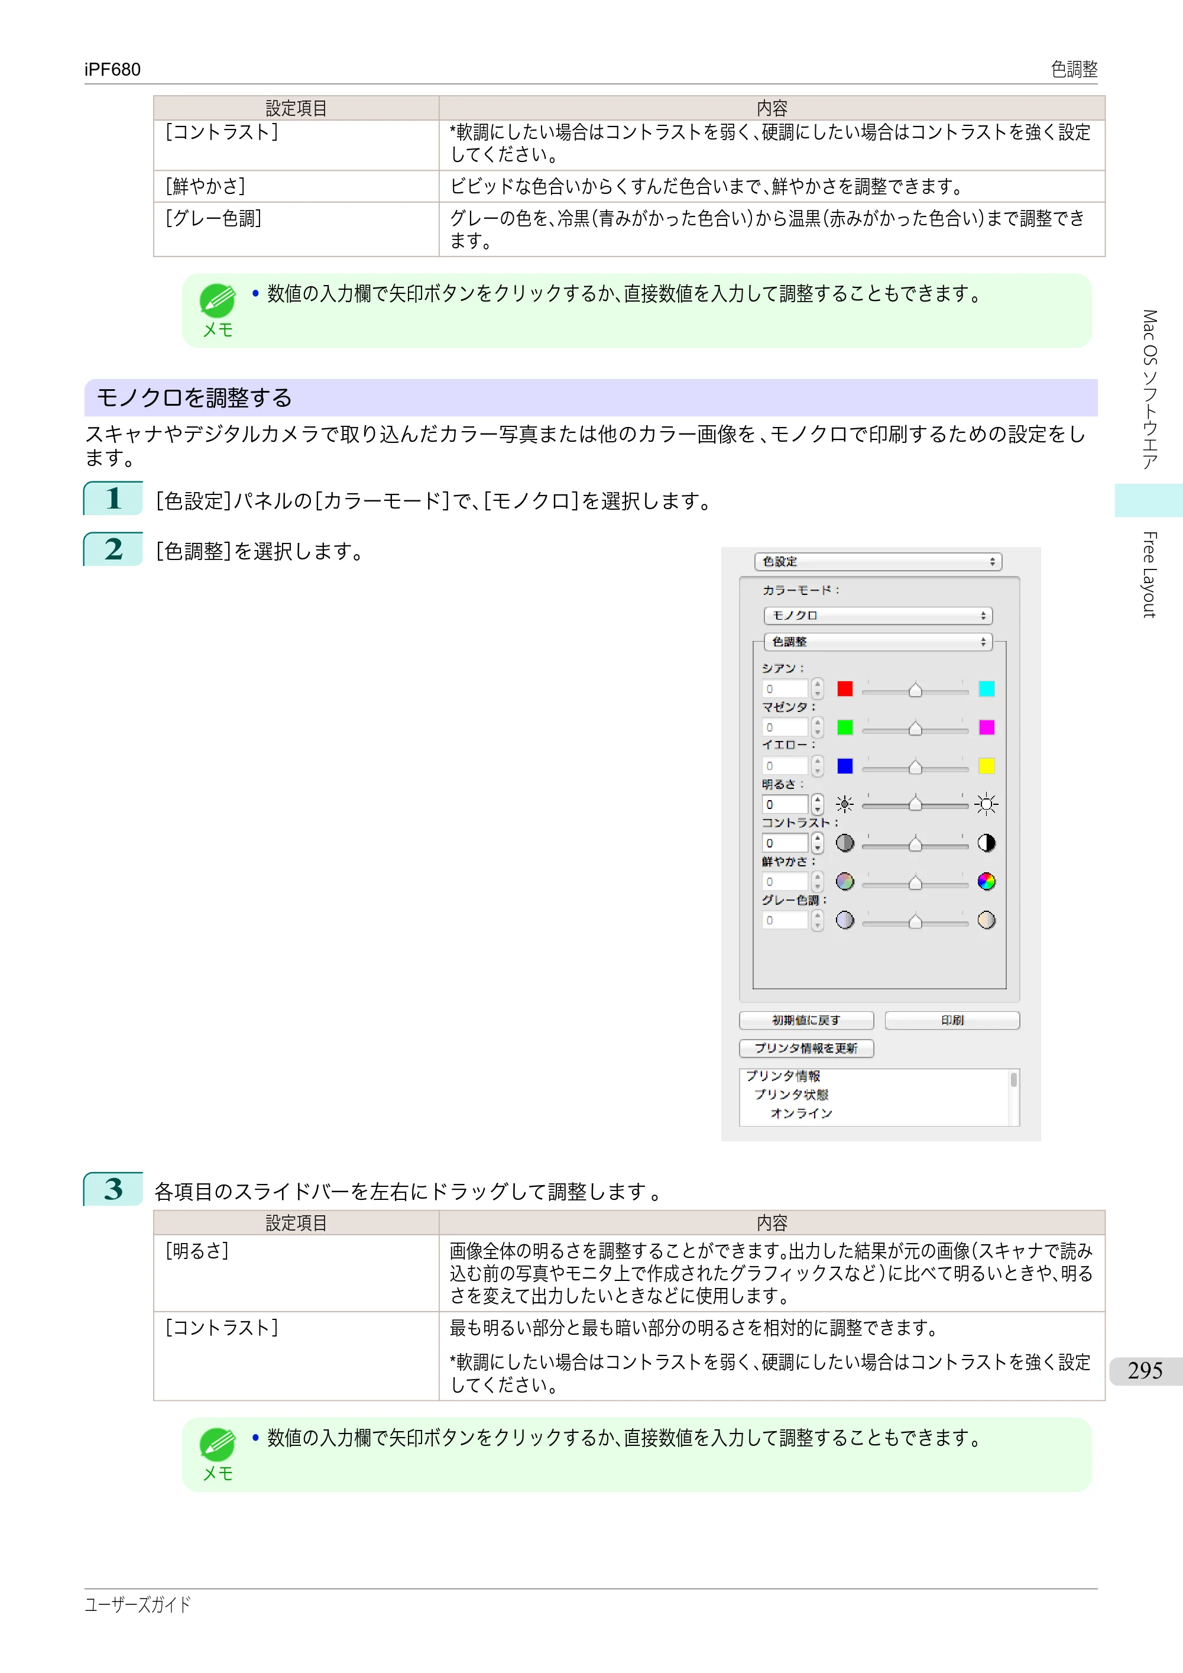Click the magenta swatch at the マゼンタ slider end

pyautogui.click(x=986, y=727)
